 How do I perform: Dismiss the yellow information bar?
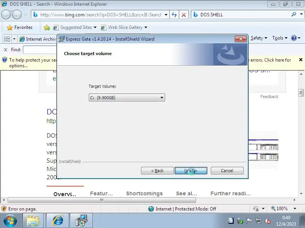(x=301, y=60)
